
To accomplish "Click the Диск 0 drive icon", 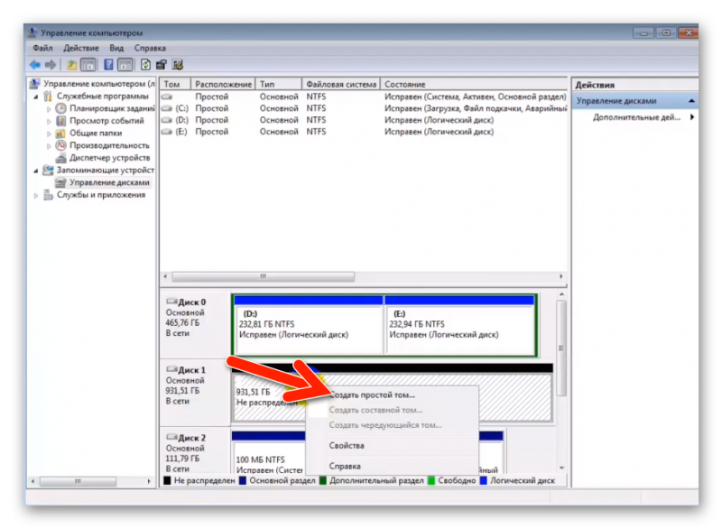I will tap(171, 302).
